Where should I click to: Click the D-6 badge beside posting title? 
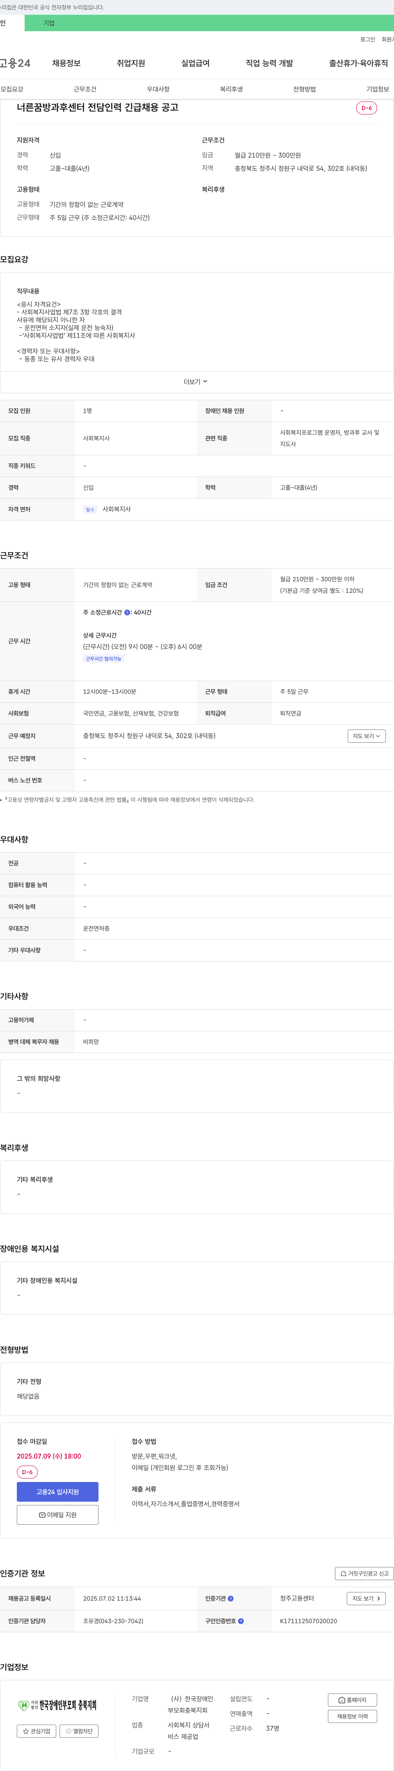(x=367, y=108)
